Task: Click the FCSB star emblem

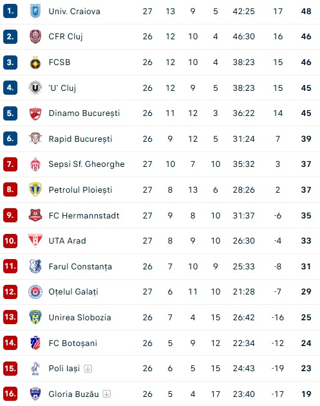Action: tap(35, 63)
